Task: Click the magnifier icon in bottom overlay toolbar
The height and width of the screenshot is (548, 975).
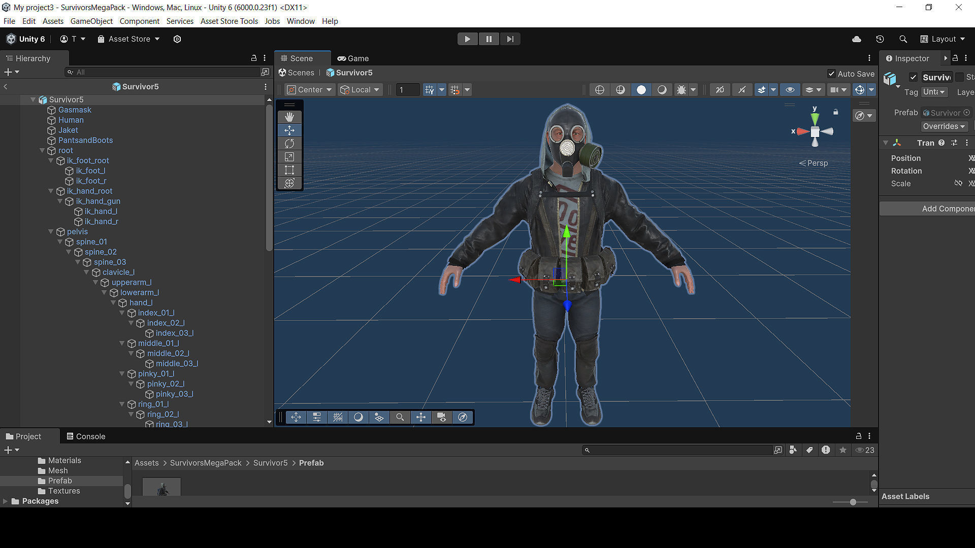Action: click(x=400, y=417)
